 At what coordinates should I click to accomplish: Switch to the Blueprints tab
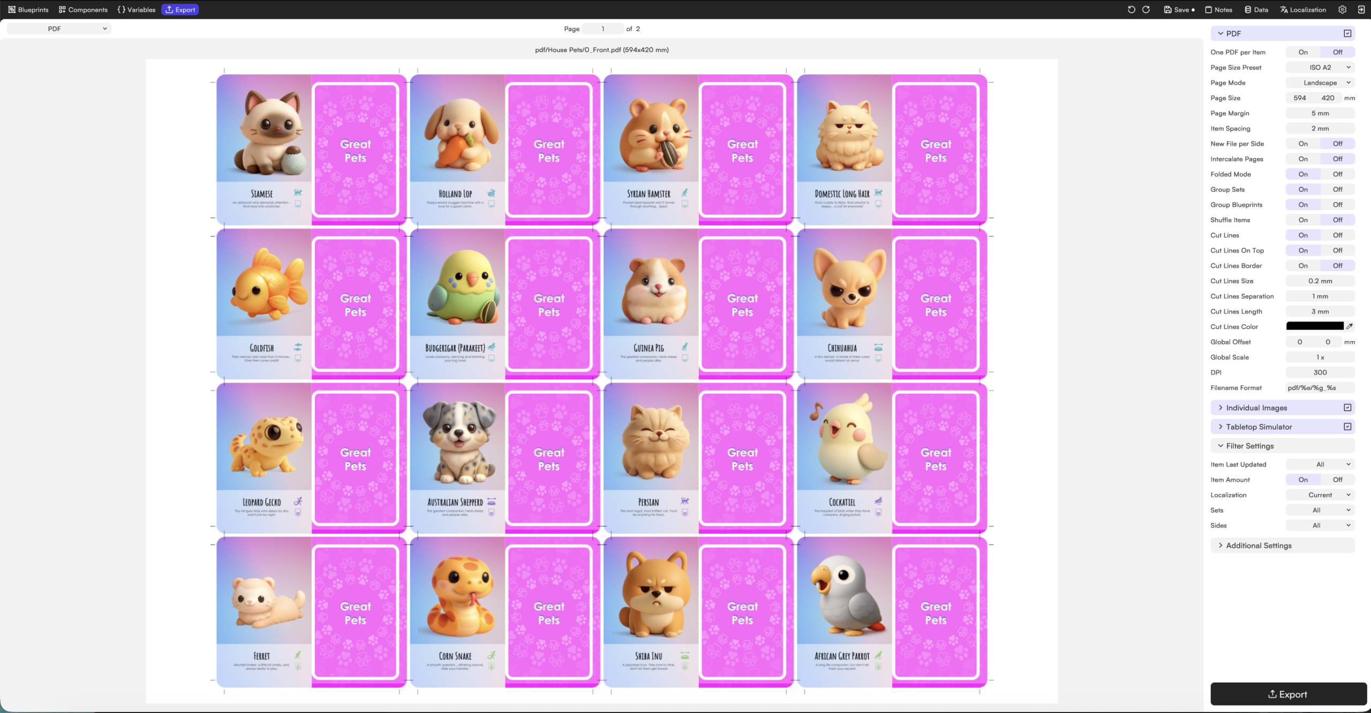[28, 10]
